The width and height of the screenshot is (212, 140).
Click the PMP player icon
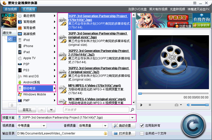click(x=20, y=100)
